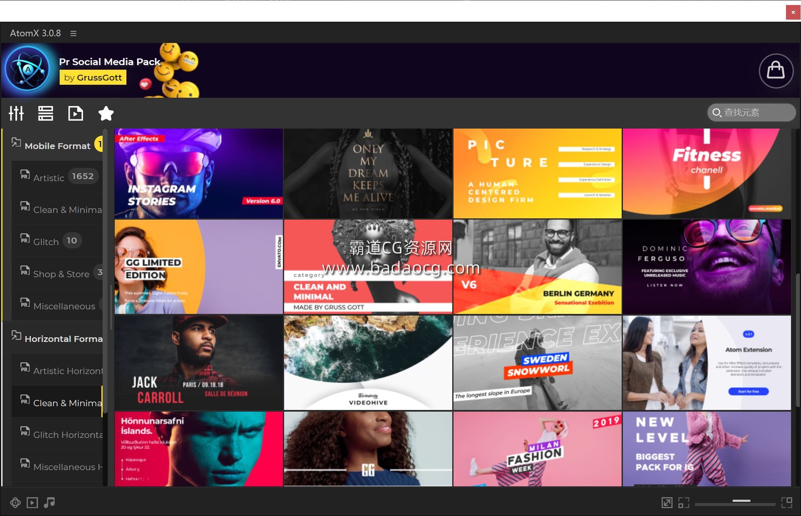Click the 'by GrussGott' author label
Image resolution: width=801 pixels, height=516 pixels.
click(x=93, y=77)
